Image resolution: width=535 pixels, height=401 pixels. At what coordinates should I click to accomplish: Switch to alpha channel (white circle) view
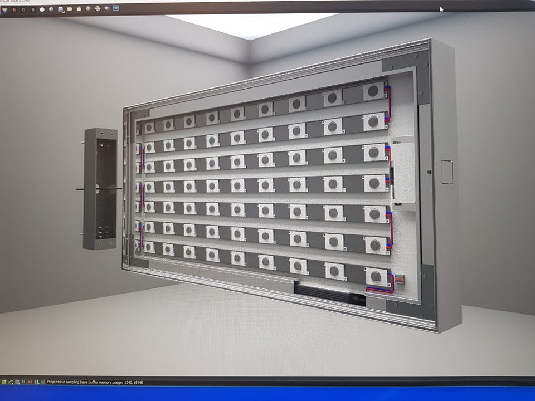click(42, 9)
